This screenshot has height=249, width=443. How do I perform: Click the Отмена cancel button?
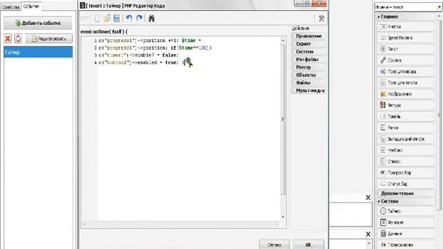click(x=274, y=245)
